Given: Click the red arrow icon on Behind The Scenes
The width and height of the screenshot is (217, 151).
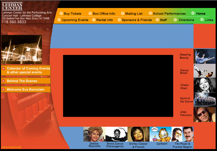Looking at the screenshot, I should 4,81.
